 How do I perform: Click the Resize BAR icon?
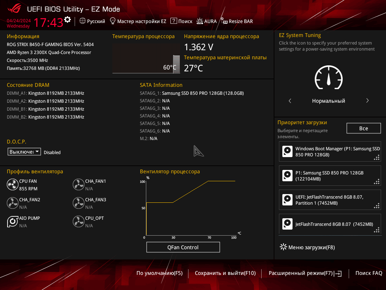tap(224, 21)
